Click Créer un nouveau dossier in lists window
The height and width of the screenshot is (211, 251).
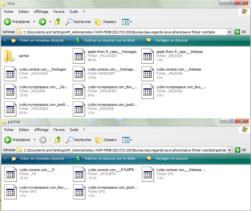[x=38, y=40]
